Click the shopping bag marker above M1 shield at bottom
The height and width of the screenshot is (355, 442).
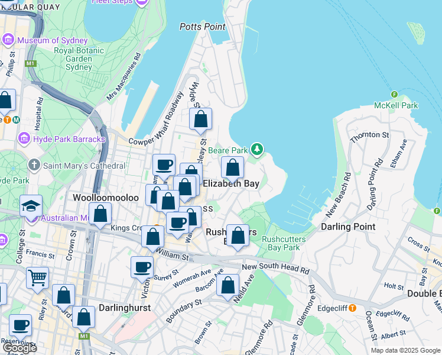point(83,319)
